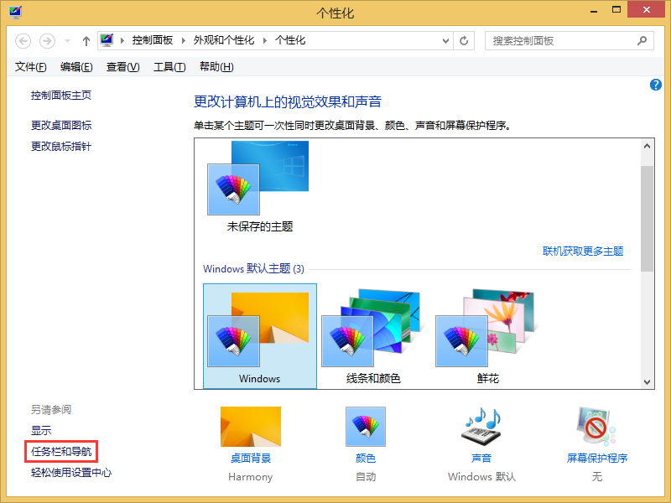Viewport: 671px width, 503px height.
Task: Click the back navigation arrow
Action: (25, 40)
